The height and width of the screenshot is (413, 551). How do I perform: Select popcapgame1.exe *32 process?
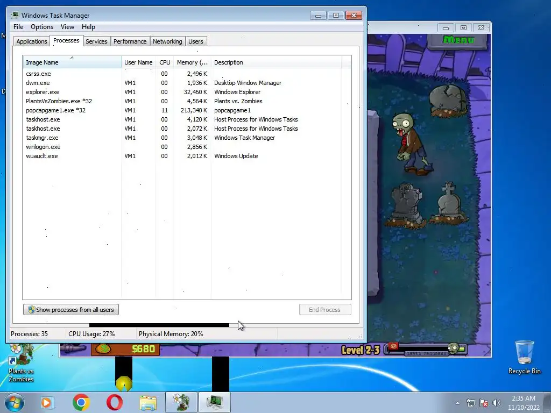(182, 110)
